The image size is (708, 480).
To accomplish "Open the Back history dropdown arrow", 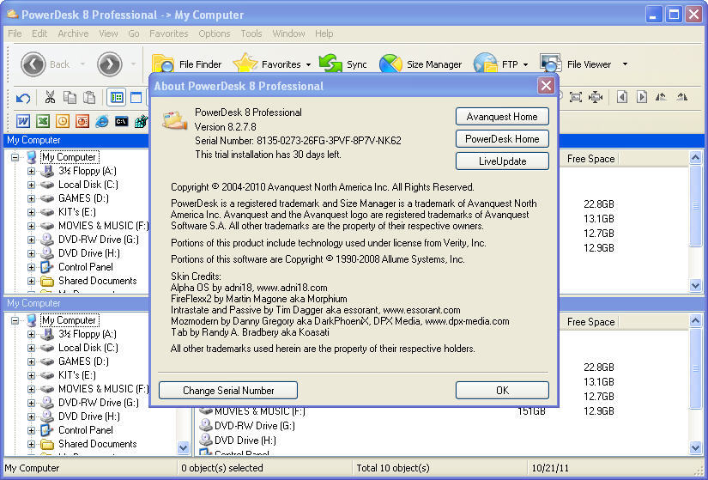I will click(x=82, y=64).
